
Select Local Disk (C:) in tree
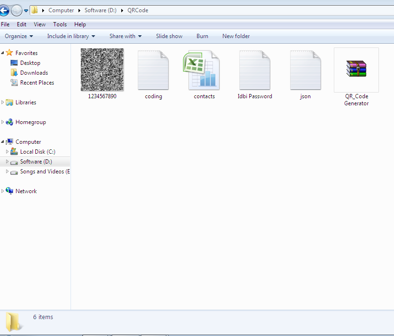coord(38,152)
